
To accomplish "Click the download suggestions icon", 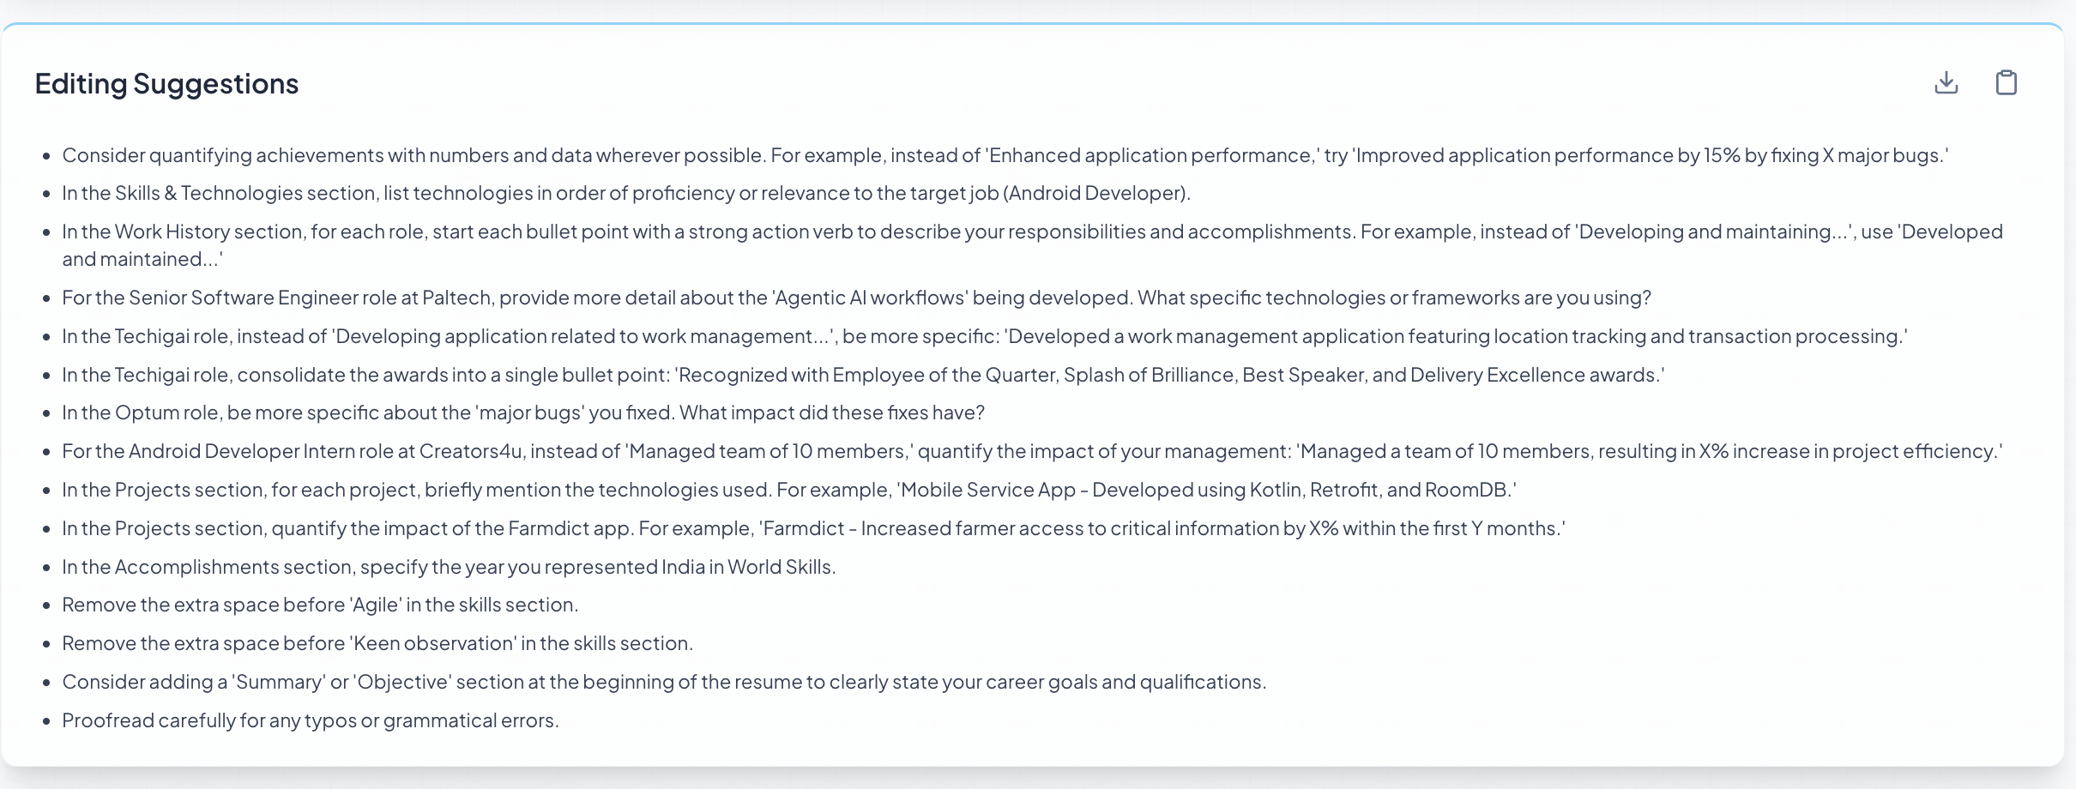I will (1946, 82).
